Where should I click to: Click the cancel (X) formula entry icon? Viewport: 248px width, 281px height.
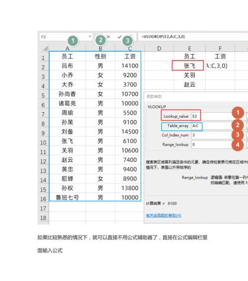coord(108,37)
